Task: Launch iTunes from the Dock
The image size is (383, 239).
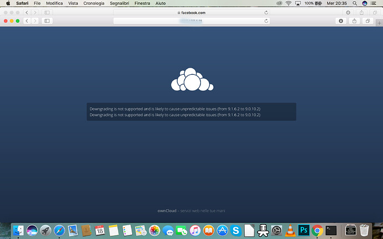Action: (195, 230)
